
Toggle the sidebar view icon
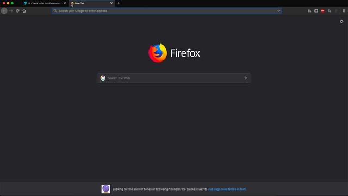pos(316,11)
